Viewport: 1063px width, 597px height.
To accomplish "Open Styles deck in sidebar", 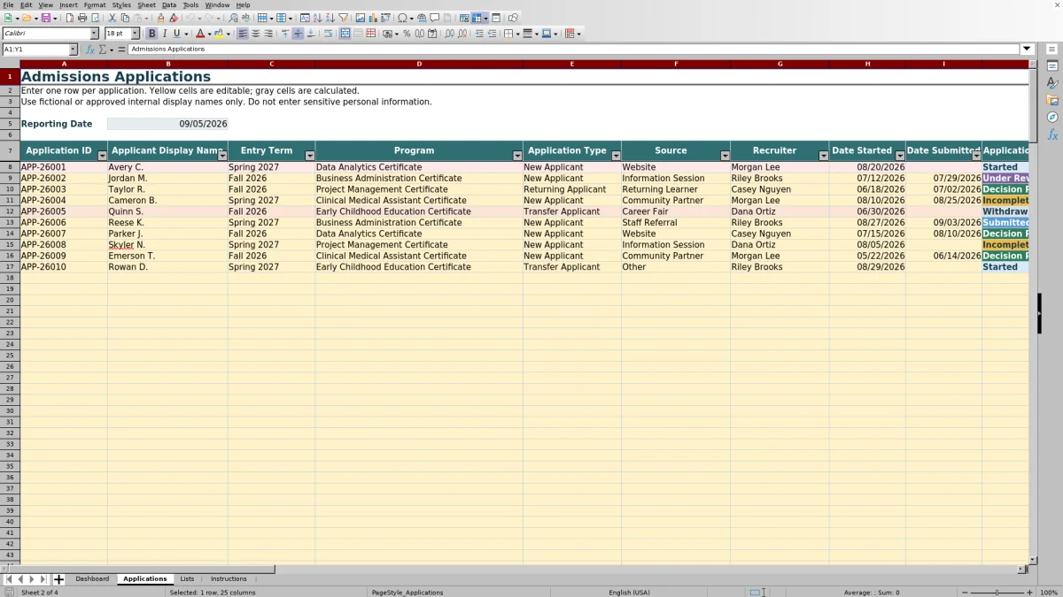I will [1052, 83].
